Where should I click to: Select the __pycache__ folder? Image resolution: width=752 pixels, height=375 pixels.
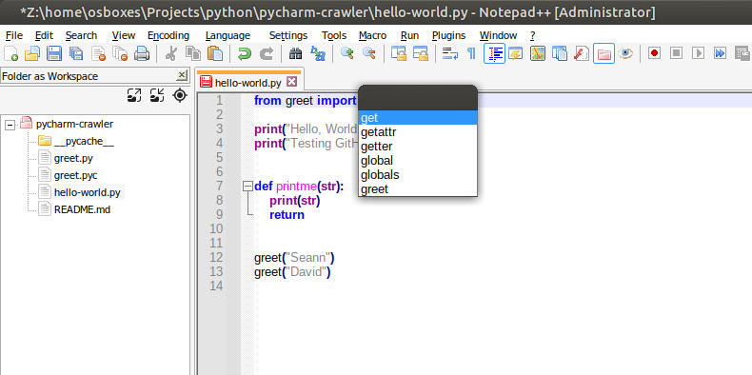click(x=84, y=141)
